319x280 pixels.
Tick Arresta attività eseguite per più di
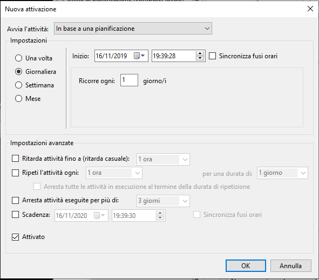coord(15,200)
